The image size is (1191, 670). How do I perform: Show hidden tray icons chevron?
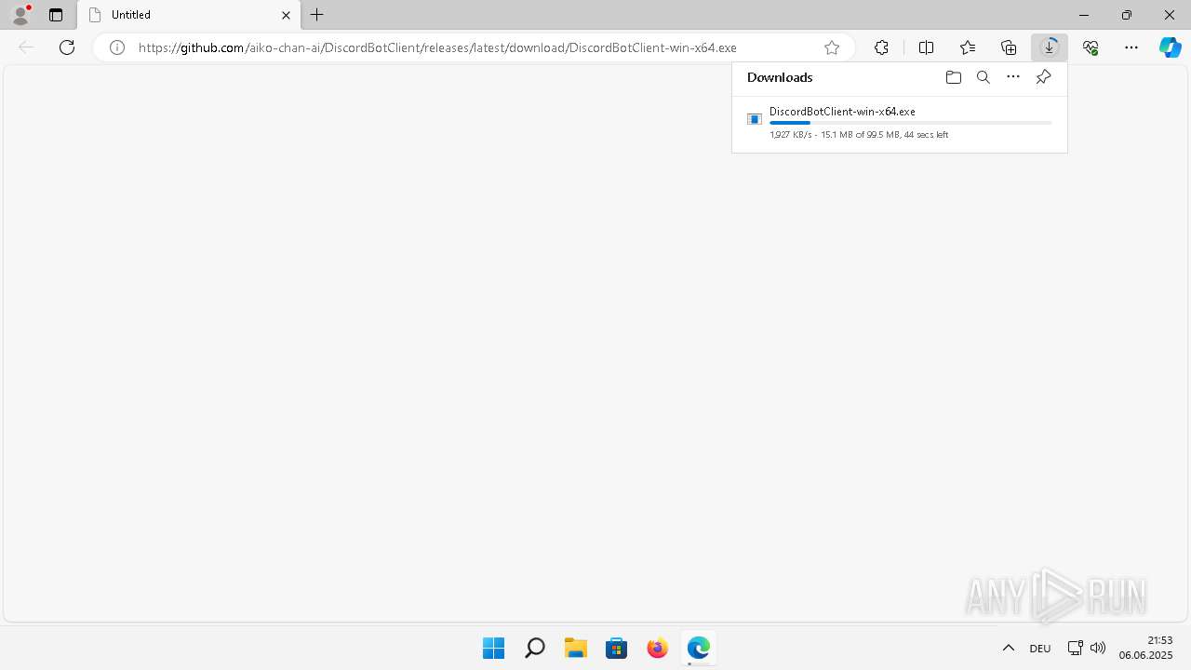1009,648
